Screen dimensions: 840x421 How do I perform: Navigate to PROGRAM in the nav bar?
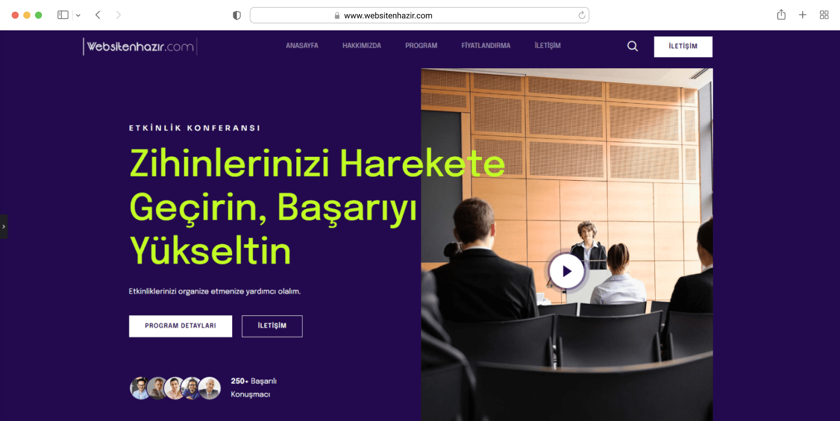pos(421,45)
